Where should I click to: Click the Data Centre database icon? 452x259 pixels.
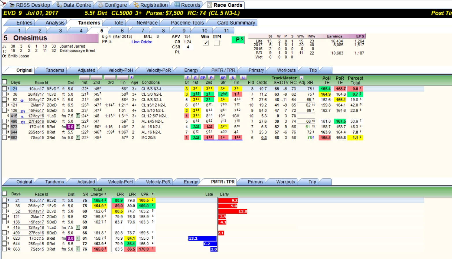(59, 5)
